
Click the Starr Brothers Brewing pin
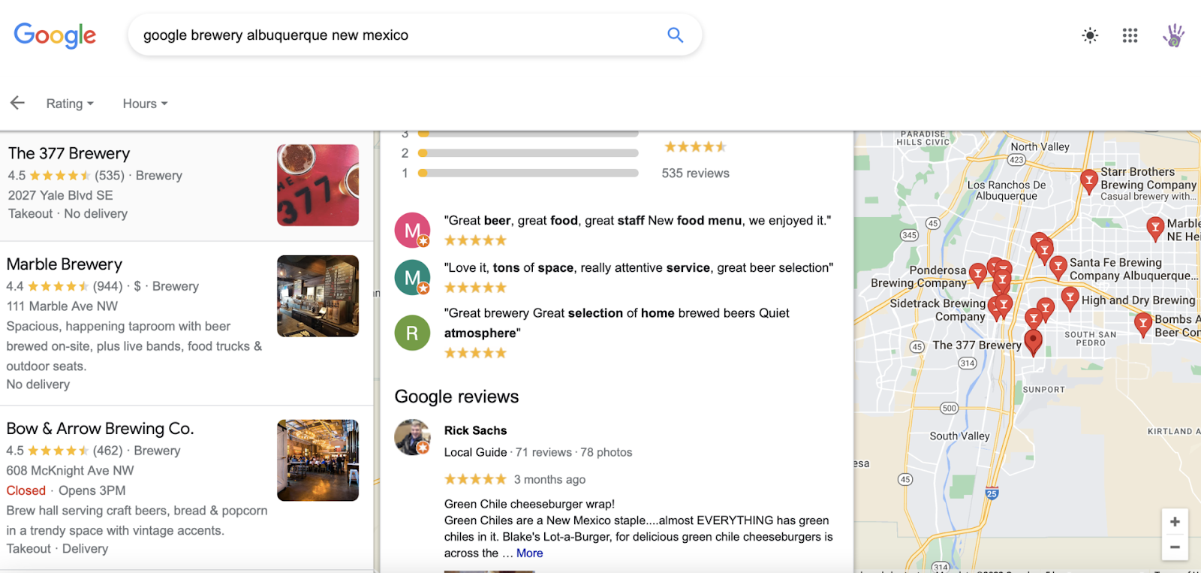point(1088,181)
